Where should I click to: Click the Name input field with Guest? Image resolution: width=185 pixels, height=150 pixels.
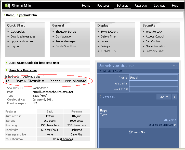(x=153, y=77)
